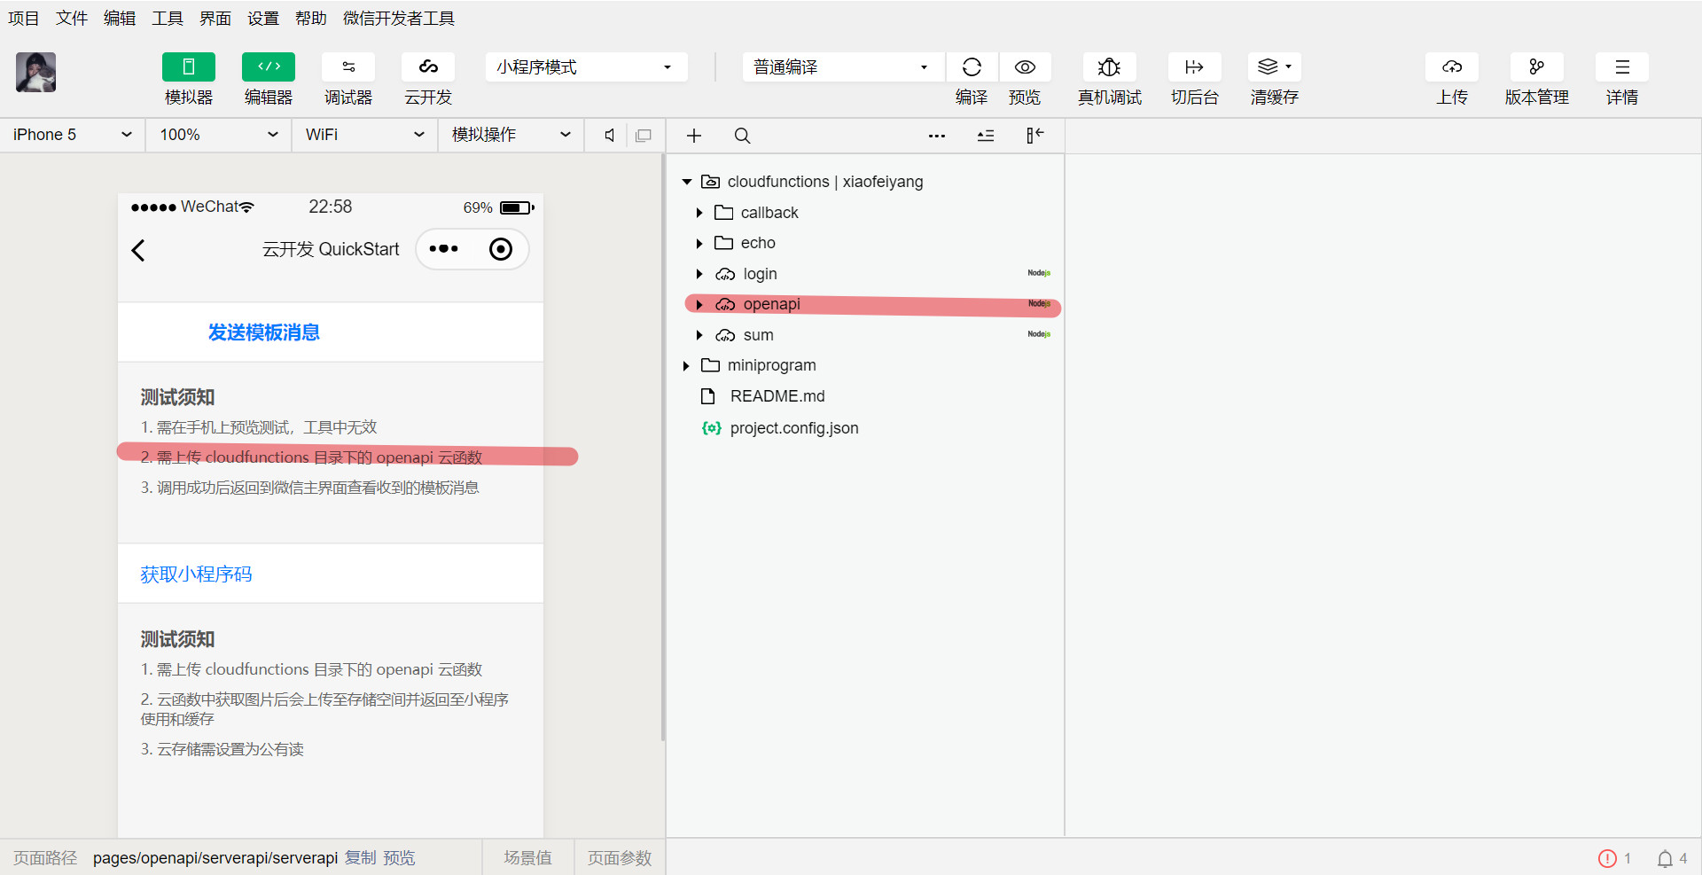
Task: Click 预览 next to the page path
Action: [x=399, y=858]
